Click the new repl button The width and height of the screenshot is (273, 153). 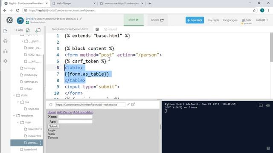195,20
